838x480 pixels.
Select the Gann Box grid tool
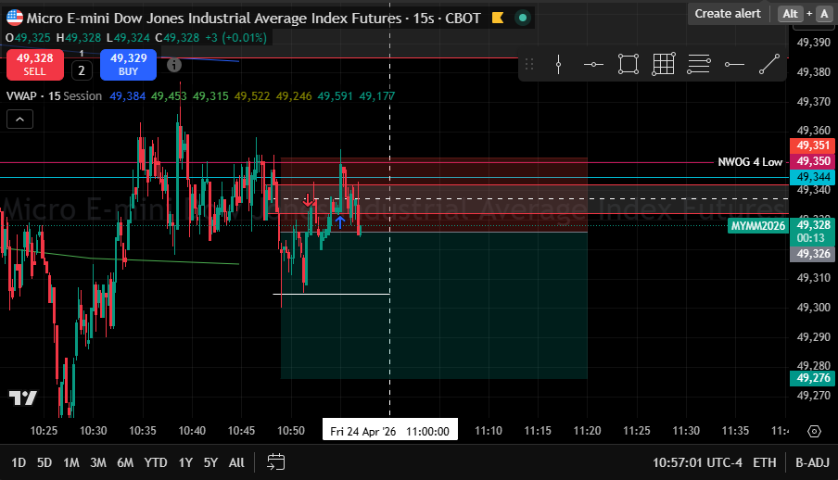[663, 65]
